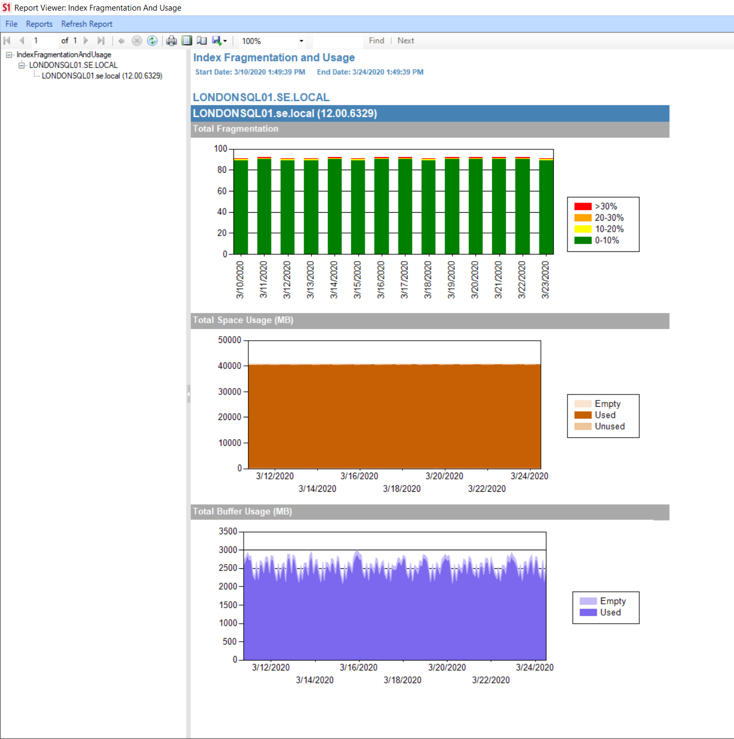Go to the last page
This screenshot has width=734, height=739.
pos(101,40)
